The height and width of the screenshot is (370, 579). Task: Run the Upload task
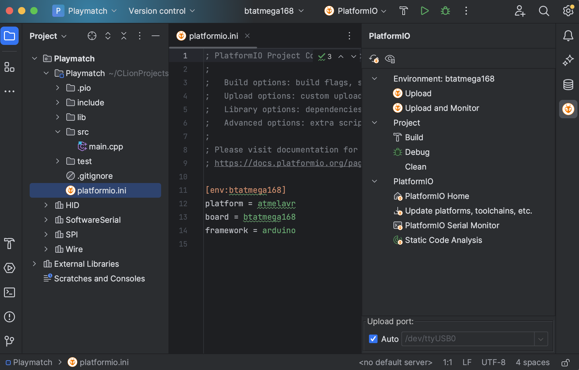coord(412,93)
